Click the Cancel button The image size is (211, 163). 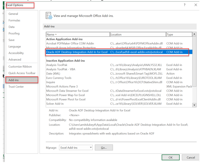click(191, 157)
